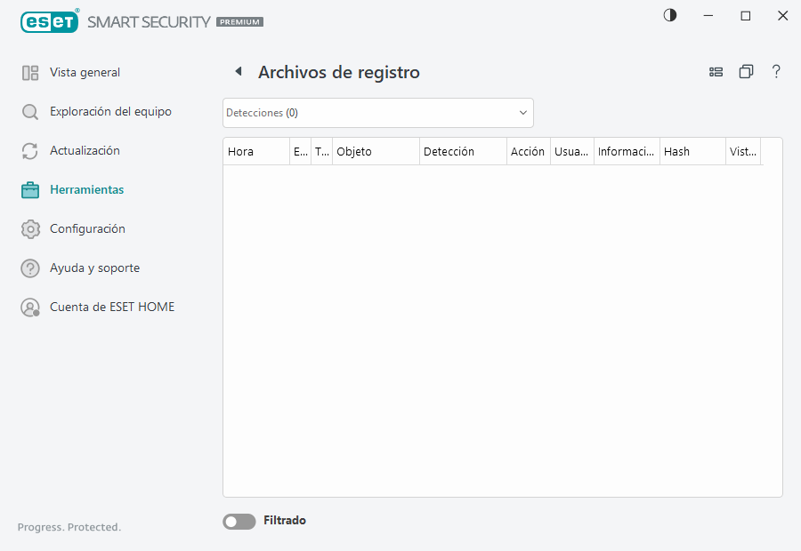Click the copy logs icon in the toolbar

coord(747,72)
